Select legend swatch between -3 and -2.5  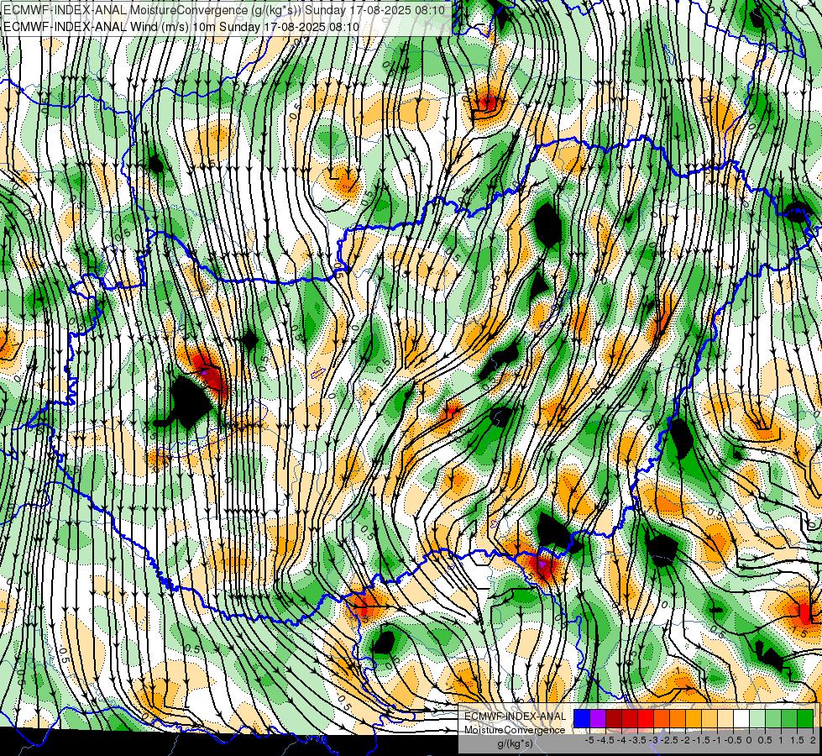tap(662, 718)
